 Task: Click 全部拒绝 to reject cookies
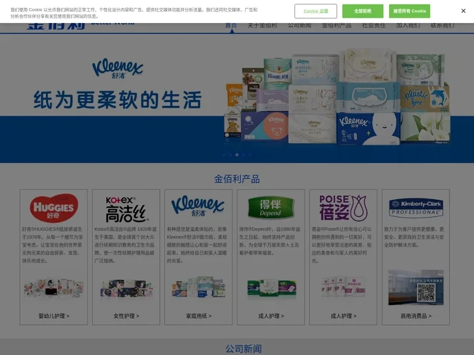click(363, 11)
